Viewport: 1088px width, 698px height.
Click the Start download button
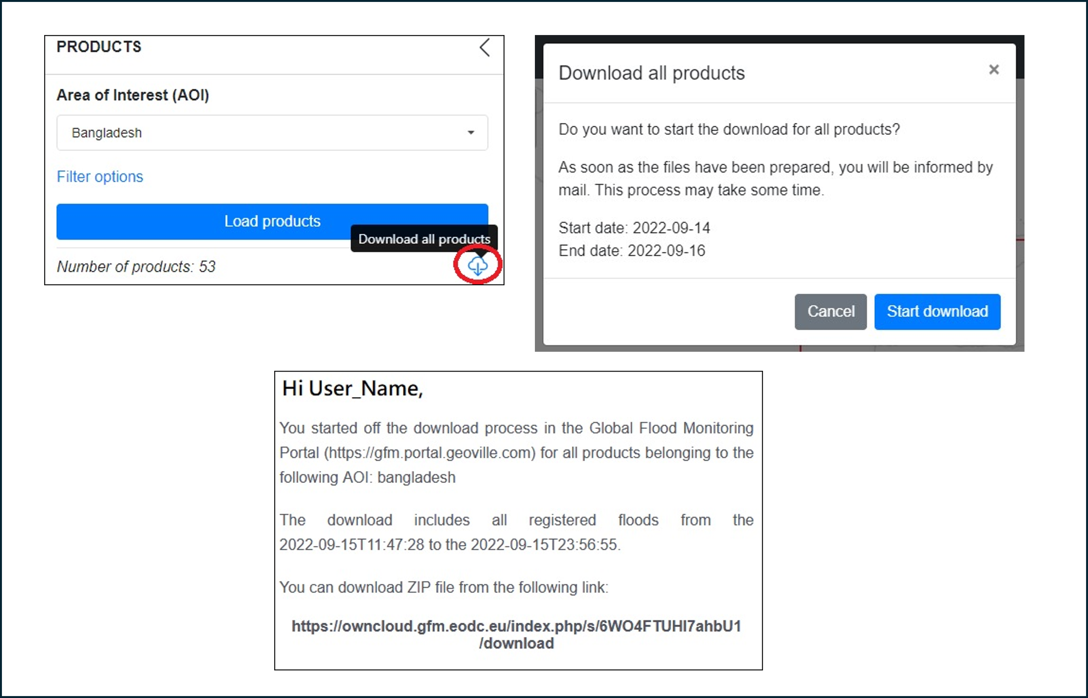(x=937, y=311)
